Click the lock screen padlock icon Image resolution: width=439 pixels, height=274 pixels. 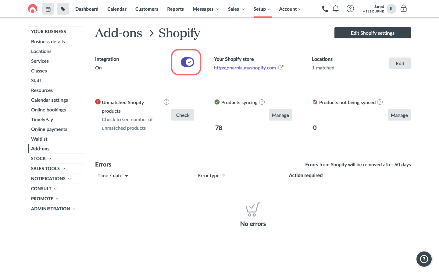click(x=404, y=9)
